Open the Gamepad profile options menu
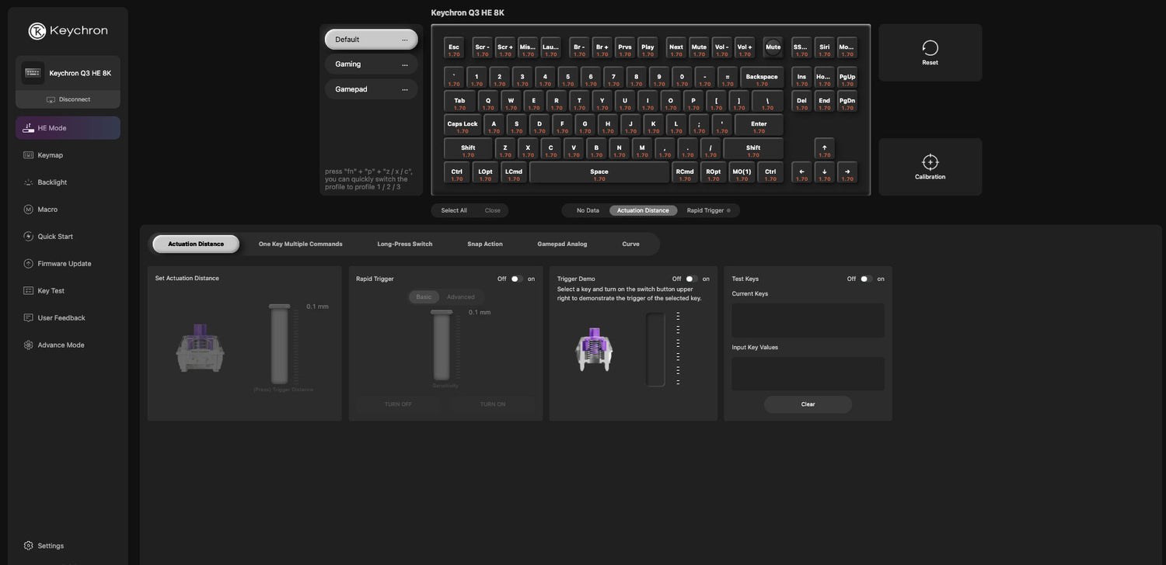Screen dimensions: 1166x565 404,89
